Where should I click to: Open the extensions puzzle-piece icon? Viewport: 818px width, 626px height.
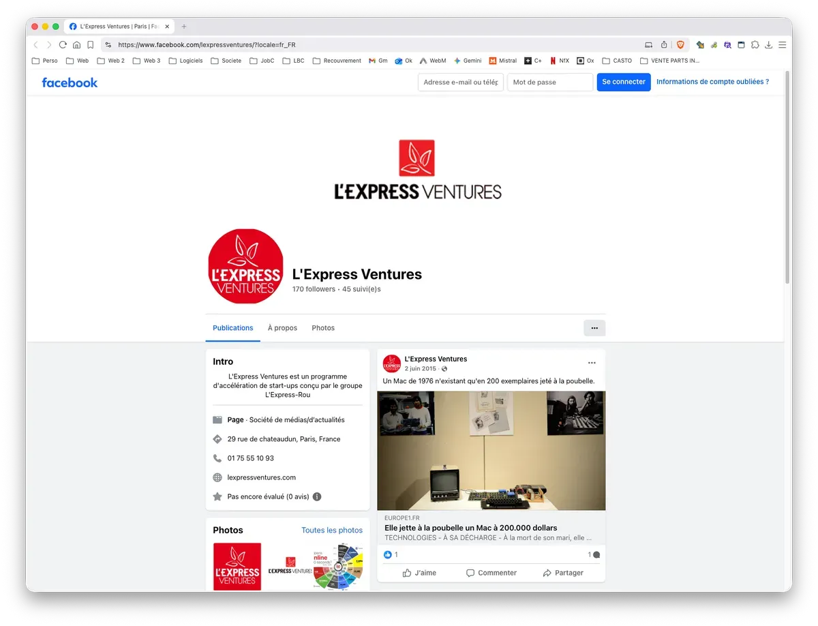click(755, 45)
